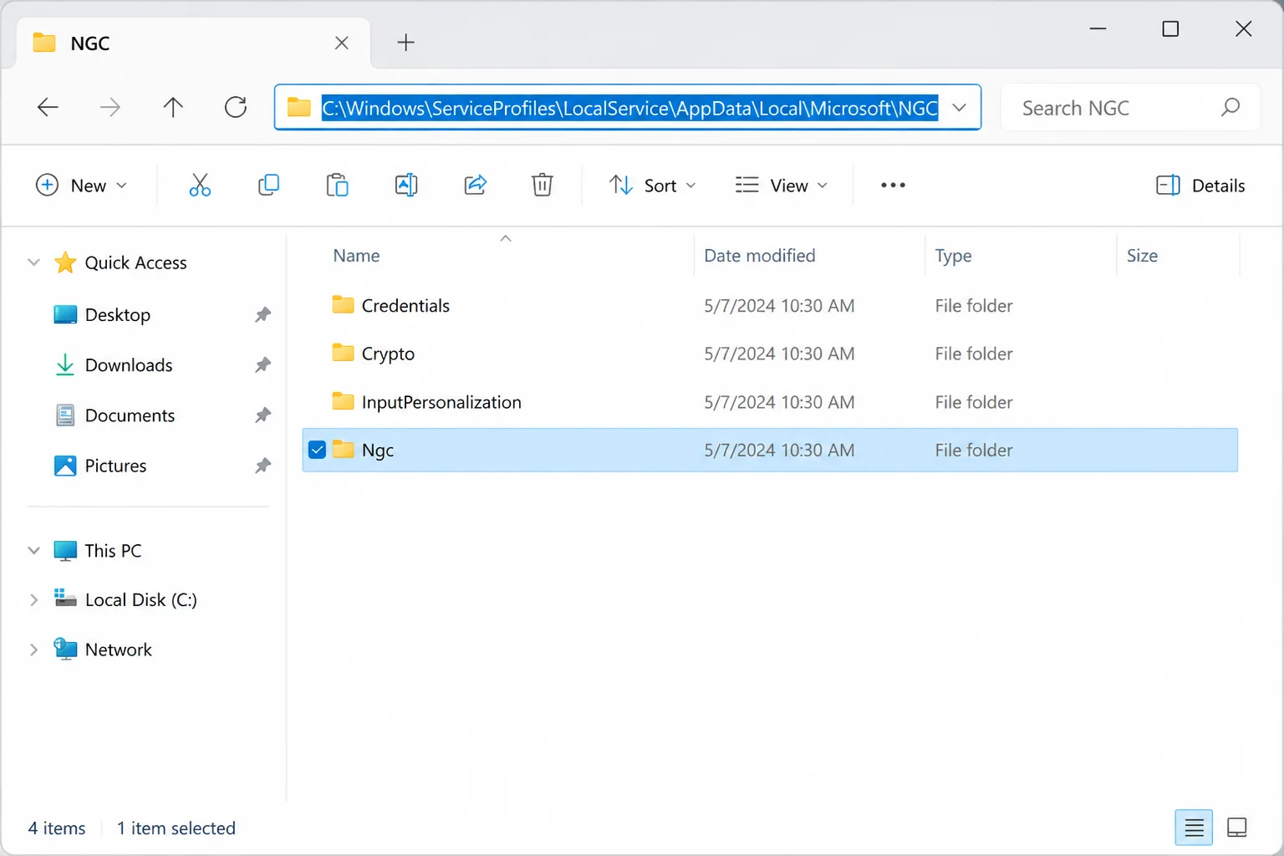This screenshot has width=1284, height=856.
Task: Select Network in navigation pane
Action: click(x=118, y=650)
